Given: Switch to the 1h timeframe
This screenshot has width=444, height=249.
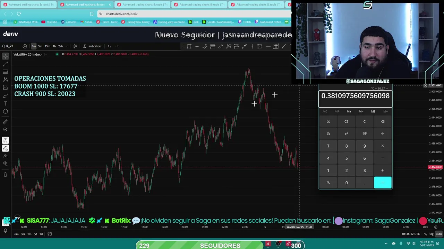Looking at the screenshot, I should pyautogui.click(x=54, y=46).
